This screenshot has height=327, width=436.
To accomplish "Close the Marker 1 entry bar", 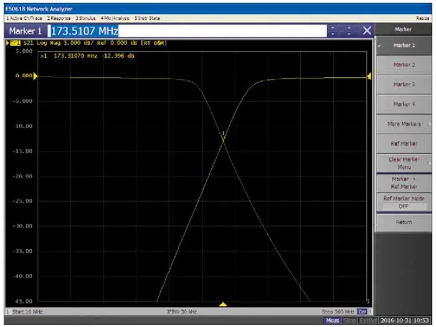I will 367,31.
